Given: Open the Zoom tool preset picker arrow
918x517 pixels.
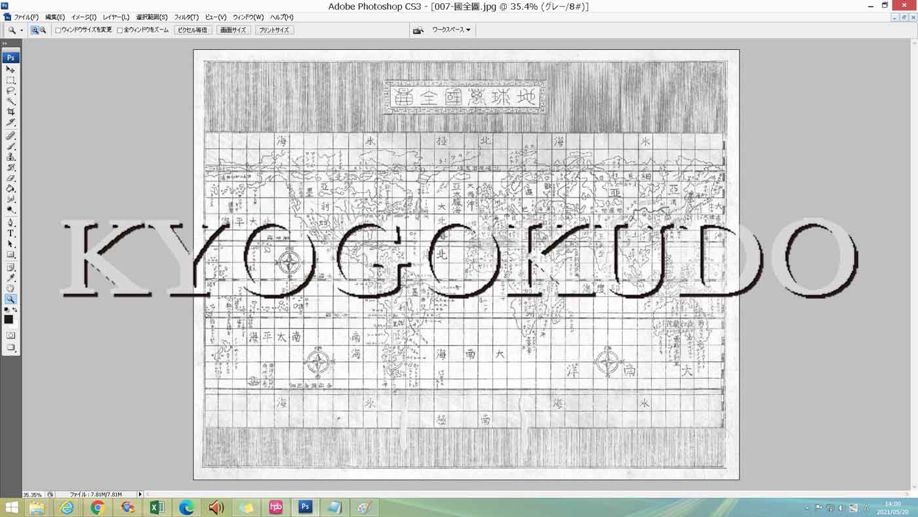Looking at the screenshot, I should tap(22, 30).
